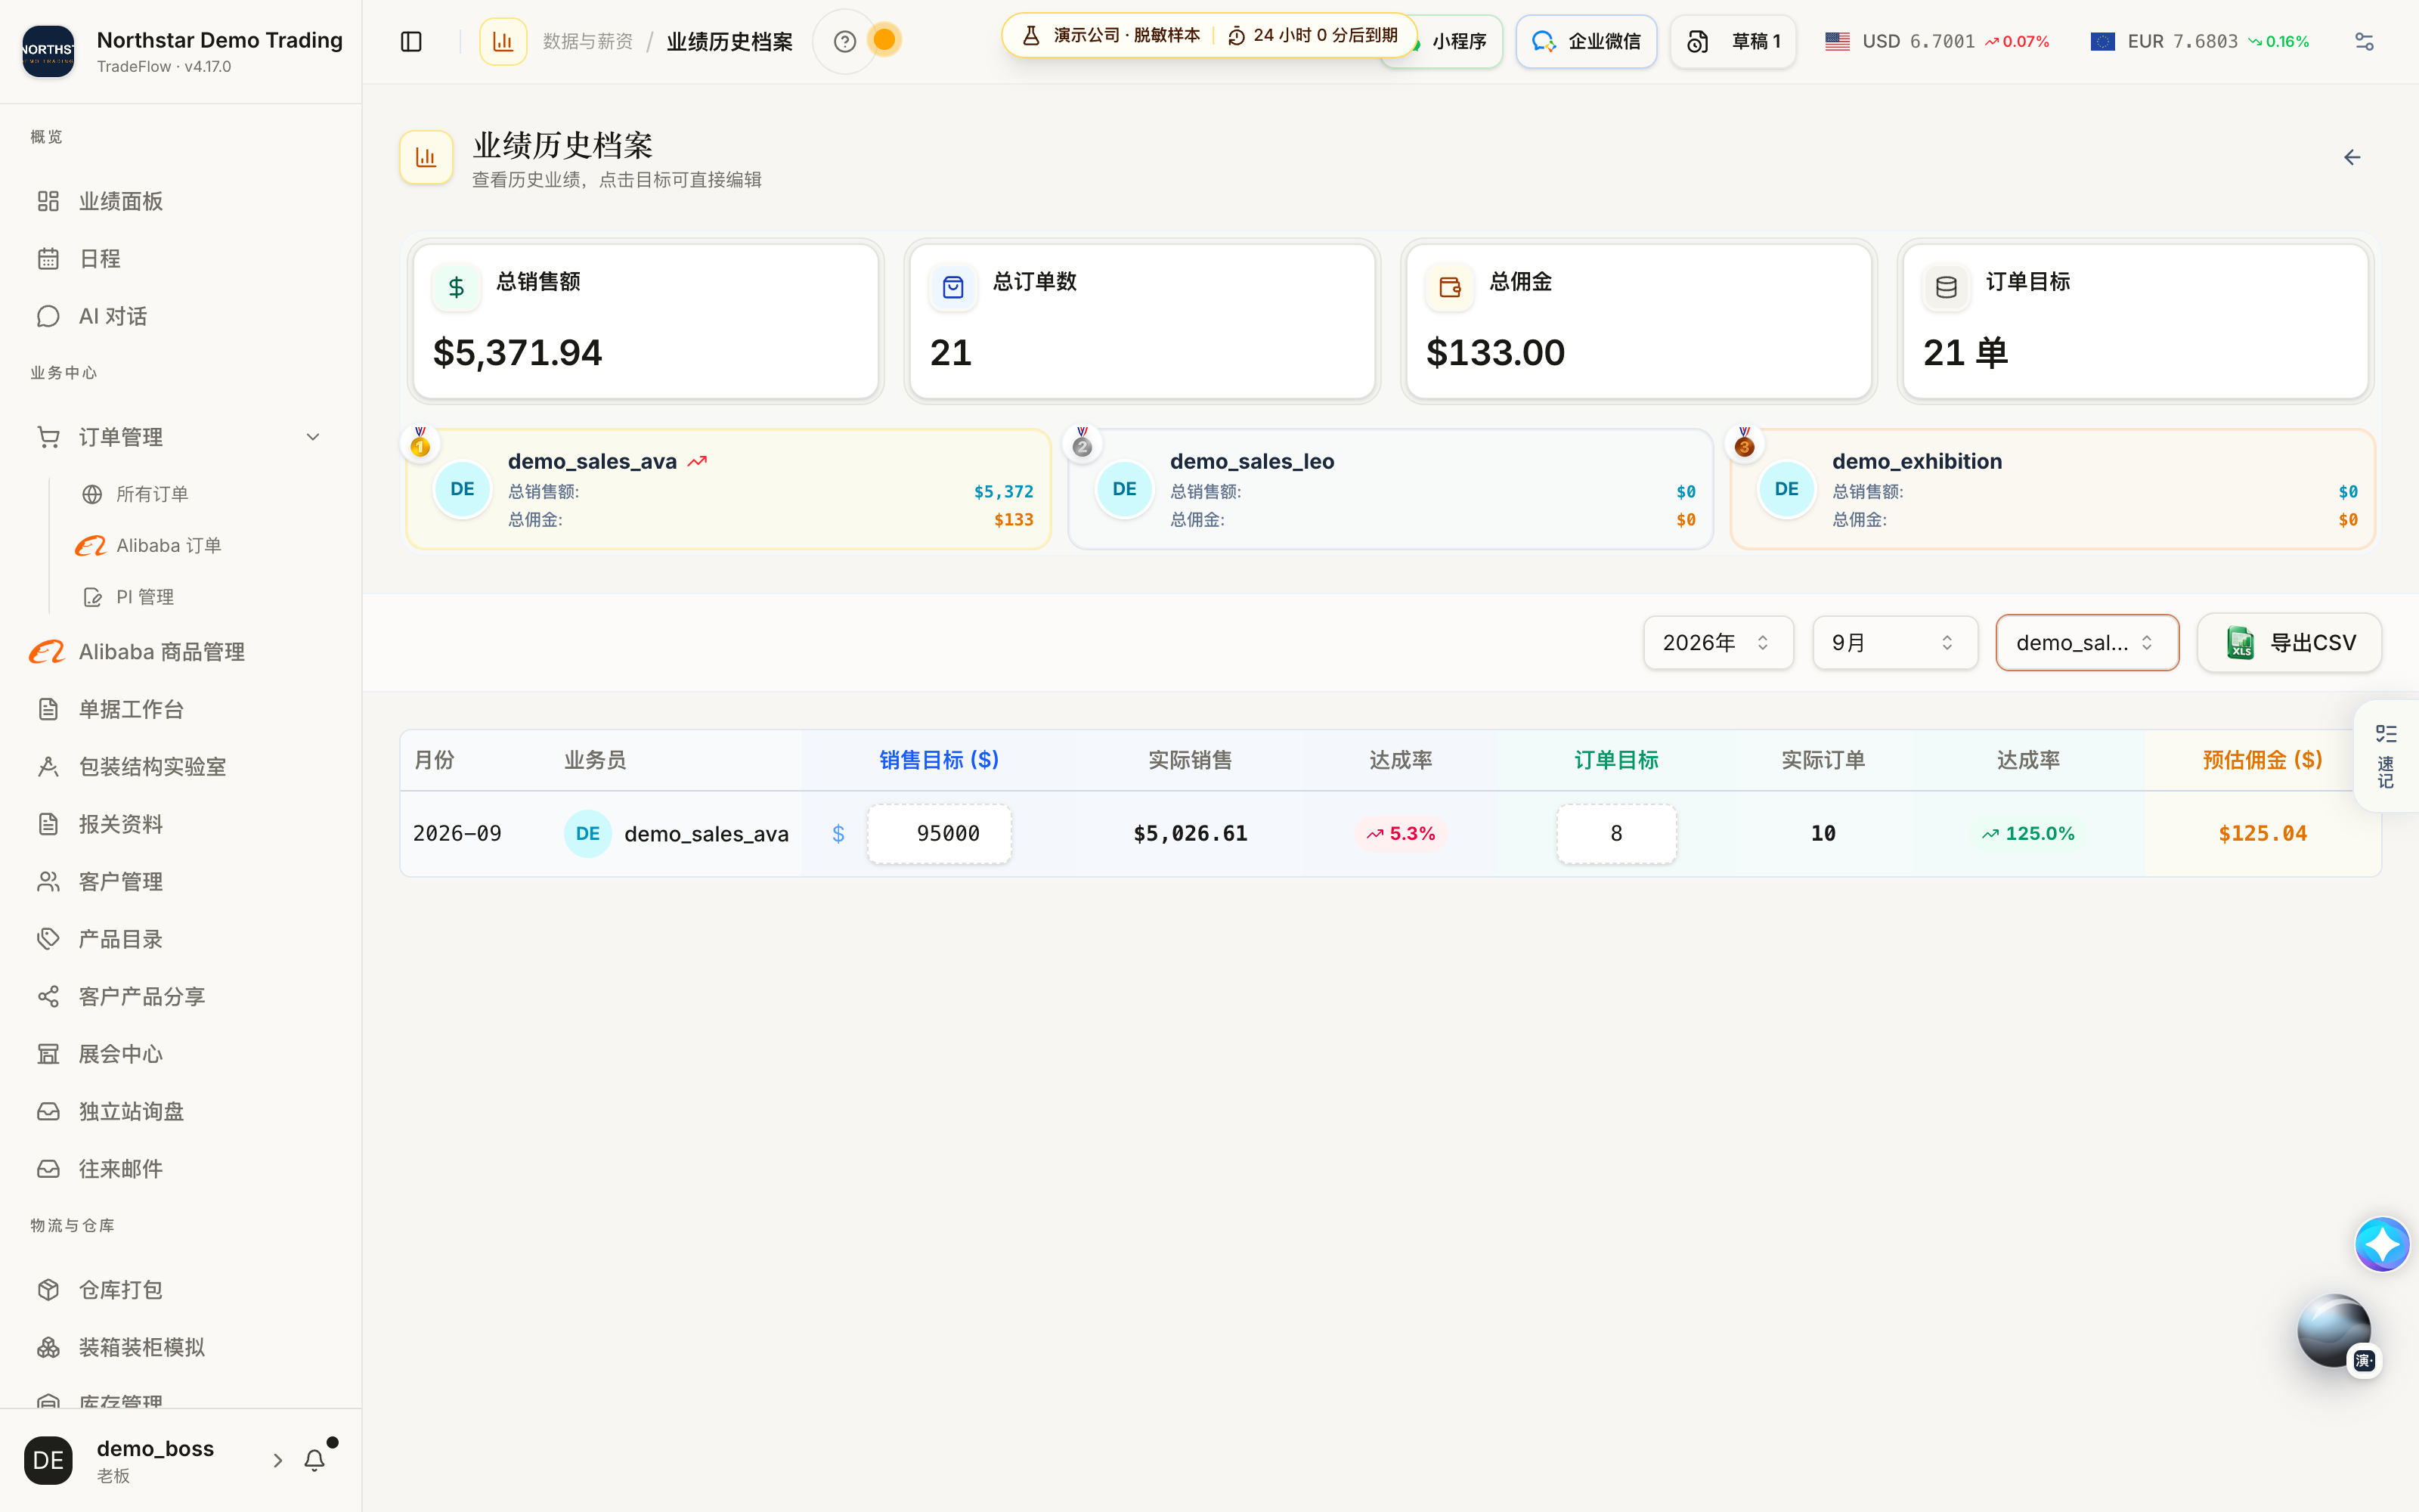
Task: Expand demo_boss user profile chevron
Action: tap(277, 1460)
